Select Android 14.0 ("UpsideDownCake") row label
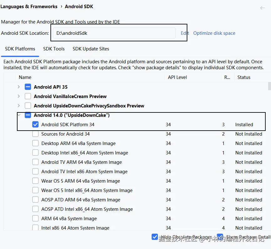 [x=72, y=115]
